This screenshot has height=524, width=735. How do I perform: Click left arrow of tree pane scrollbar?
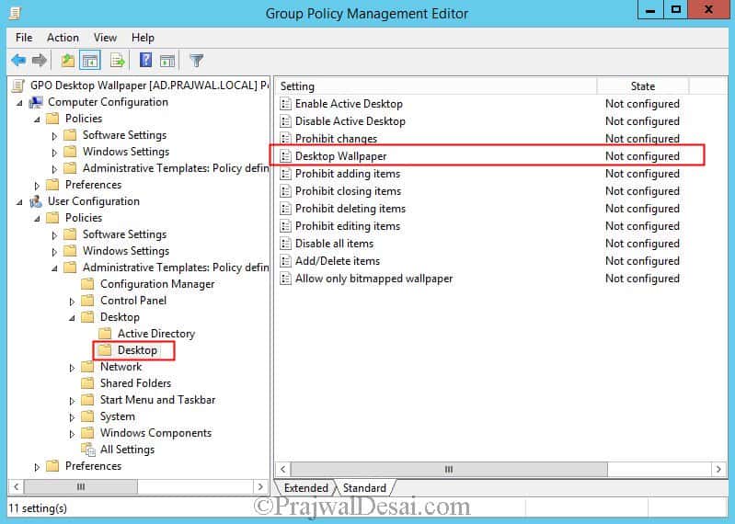click(16, 486)
